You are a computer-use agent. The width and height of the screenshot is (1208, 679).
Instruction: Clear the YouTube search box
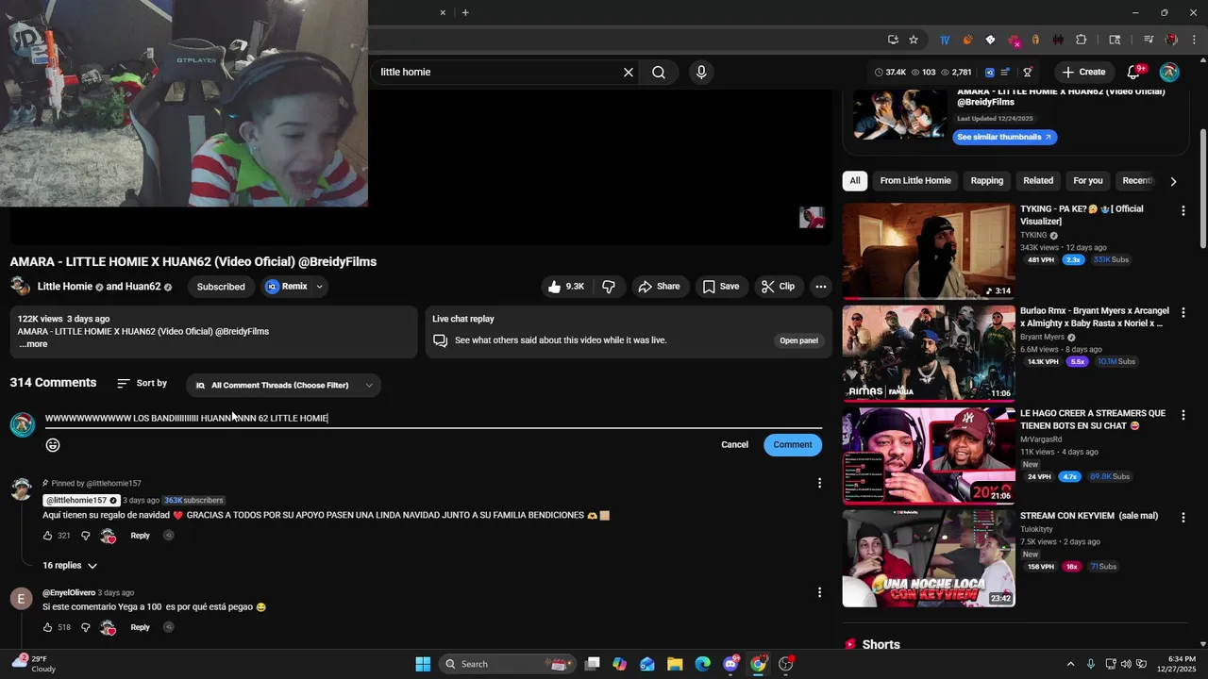pyautogui.click(x=629, y=72)
